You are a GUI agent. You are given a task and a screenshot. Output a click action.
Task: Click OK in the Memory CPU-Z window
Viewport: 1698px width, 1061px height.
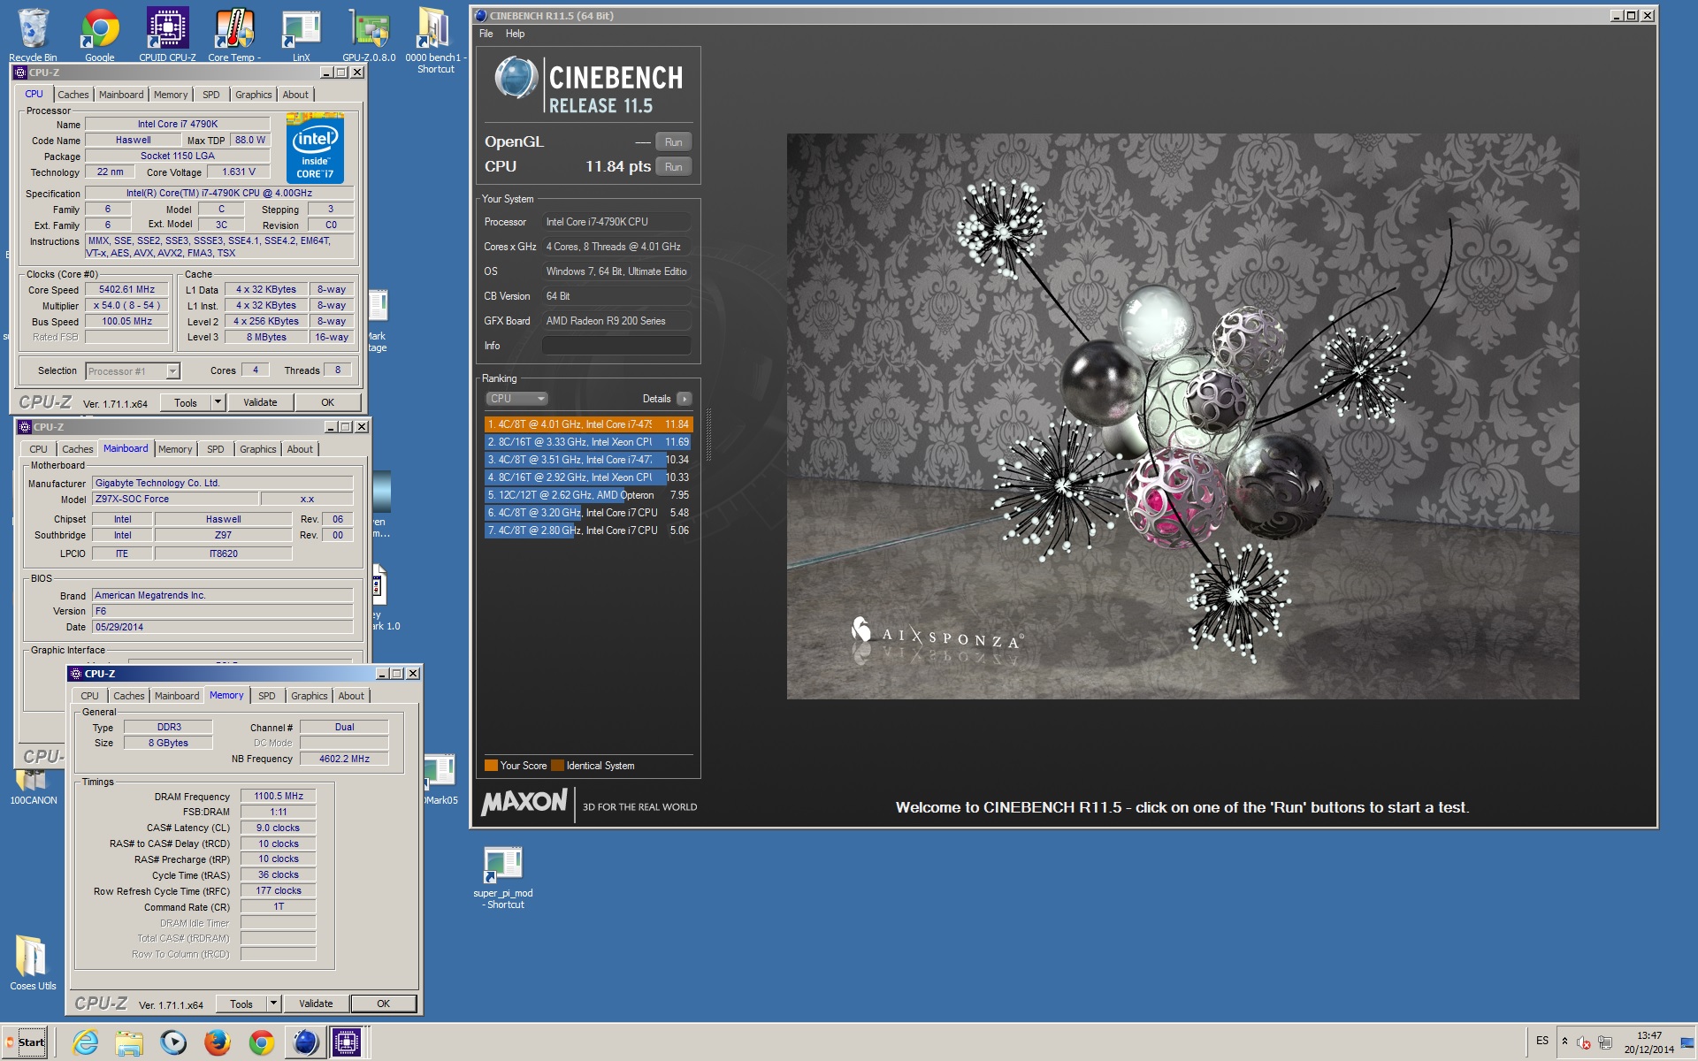tap(383, 1004)
